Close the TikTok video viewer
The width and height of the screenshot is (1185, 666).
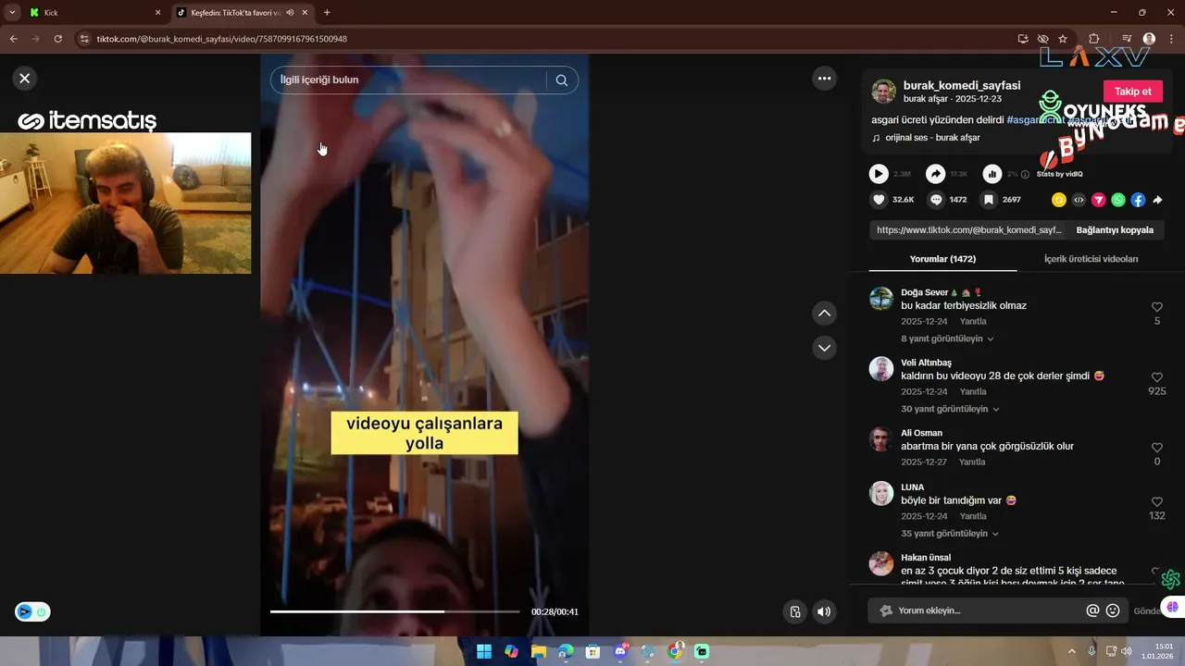point(25,79)
